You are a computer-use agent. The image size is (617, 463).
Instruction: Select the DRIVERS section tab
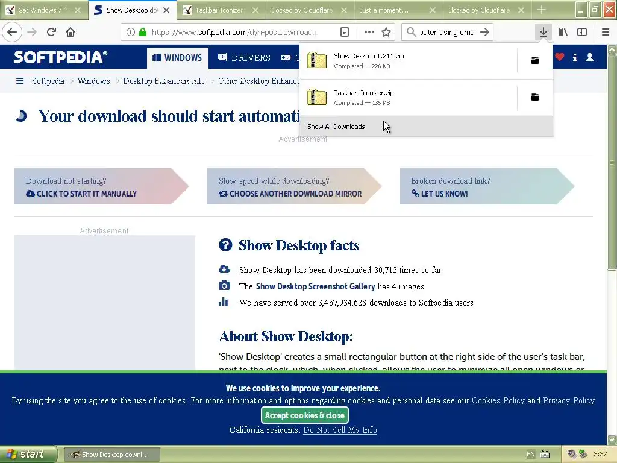245,58
